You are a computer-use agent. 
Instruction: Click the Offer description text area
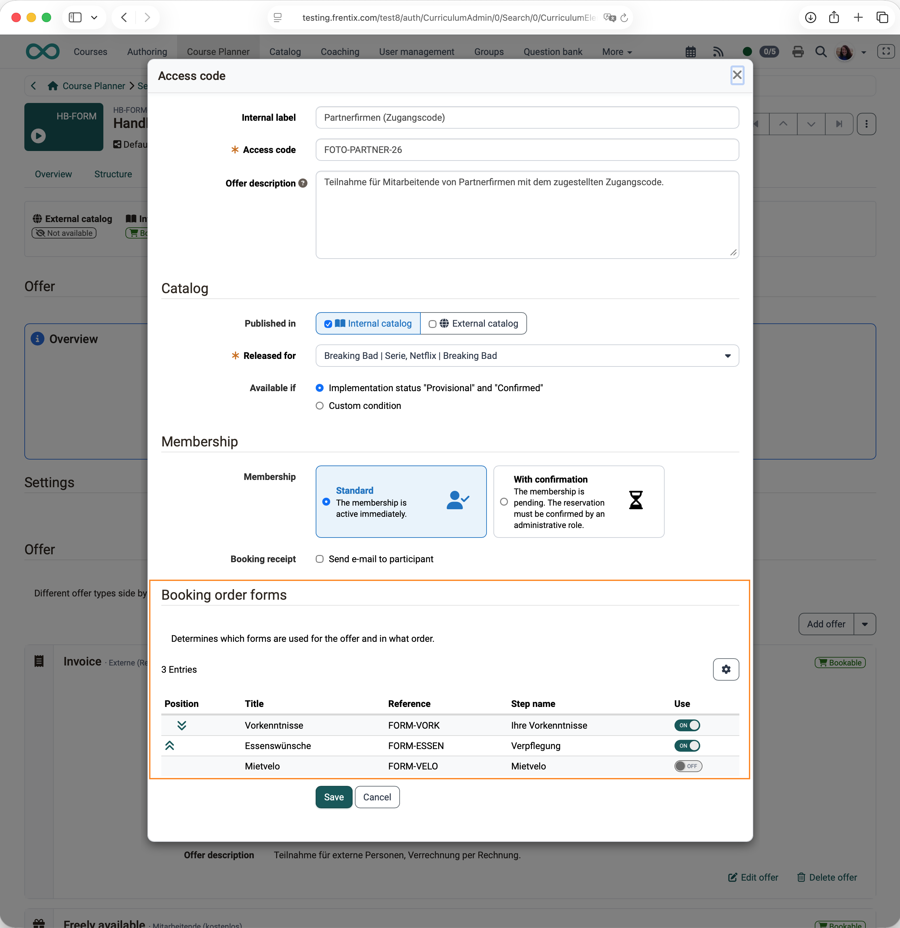(x=527, y=214)
